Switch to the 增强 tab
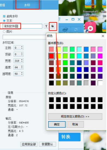Viewport: 107px width, 150px height. [x=3, y=5]
